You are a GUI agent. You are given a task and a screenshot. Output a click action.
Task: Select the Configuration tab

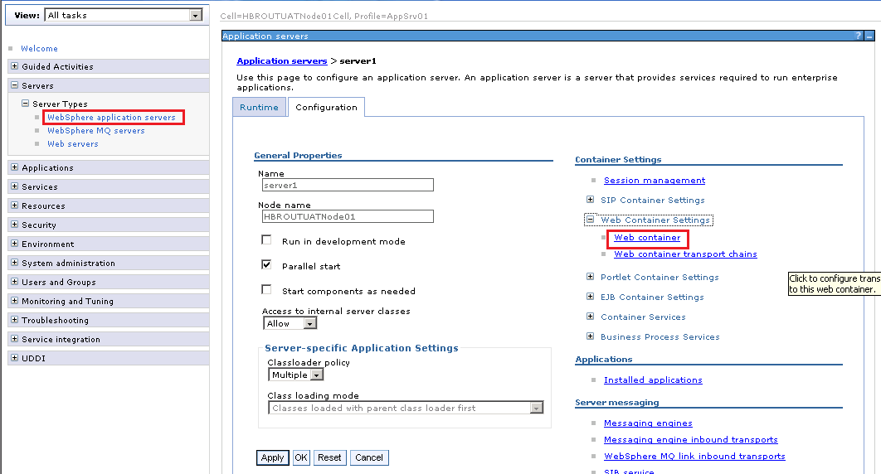point(327,107)
